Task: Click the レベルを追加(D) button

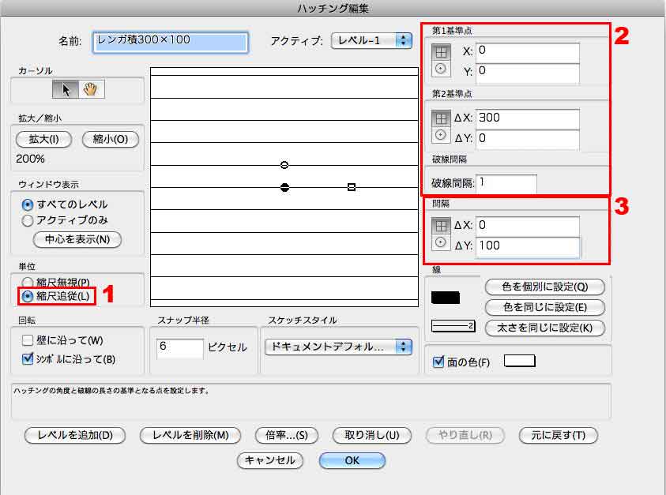Action: (x=74, y=435)
